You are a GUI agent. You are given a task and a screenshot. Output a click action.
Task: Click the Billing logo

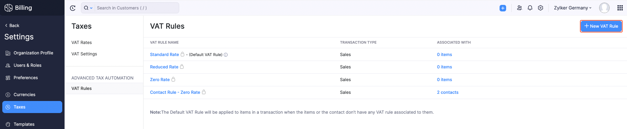pos(18,8)
